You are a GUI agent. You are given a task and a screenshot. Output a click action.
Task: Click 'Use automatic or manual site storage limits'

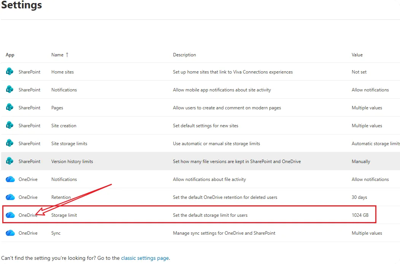tap(216, 144)
